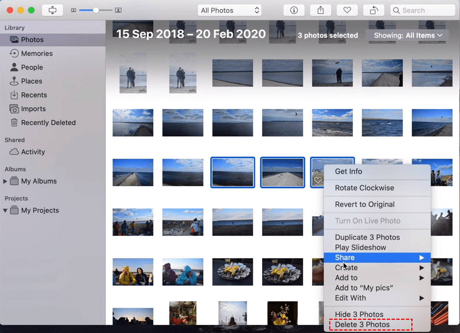Select Places in the sidebar
The image size is (460, 333).
click(32, 81)
